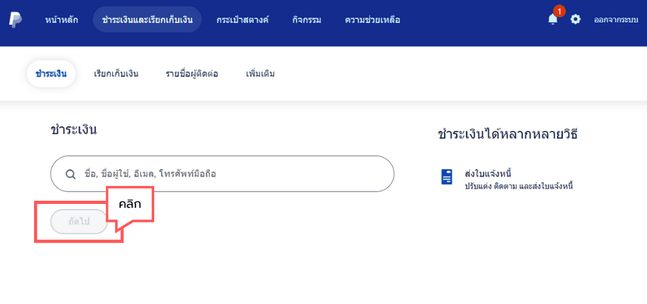Click the PayPal logo
The width and height of the screenshot is (647, 304).
click(x=15, y=19)
